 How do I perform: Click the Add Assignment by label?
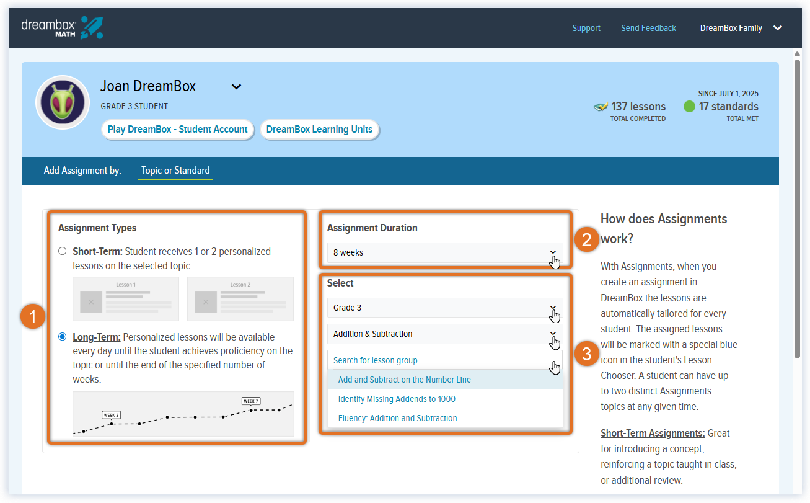tap(82, 171)
